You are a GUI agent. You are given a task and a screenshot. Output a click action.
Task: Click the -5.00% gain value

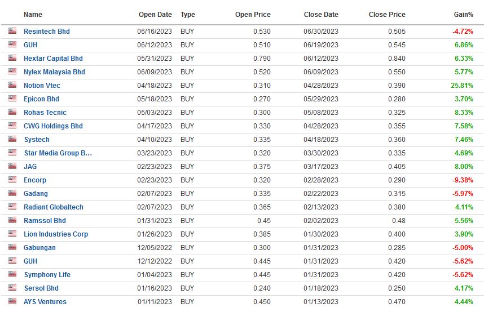[463, 248]
